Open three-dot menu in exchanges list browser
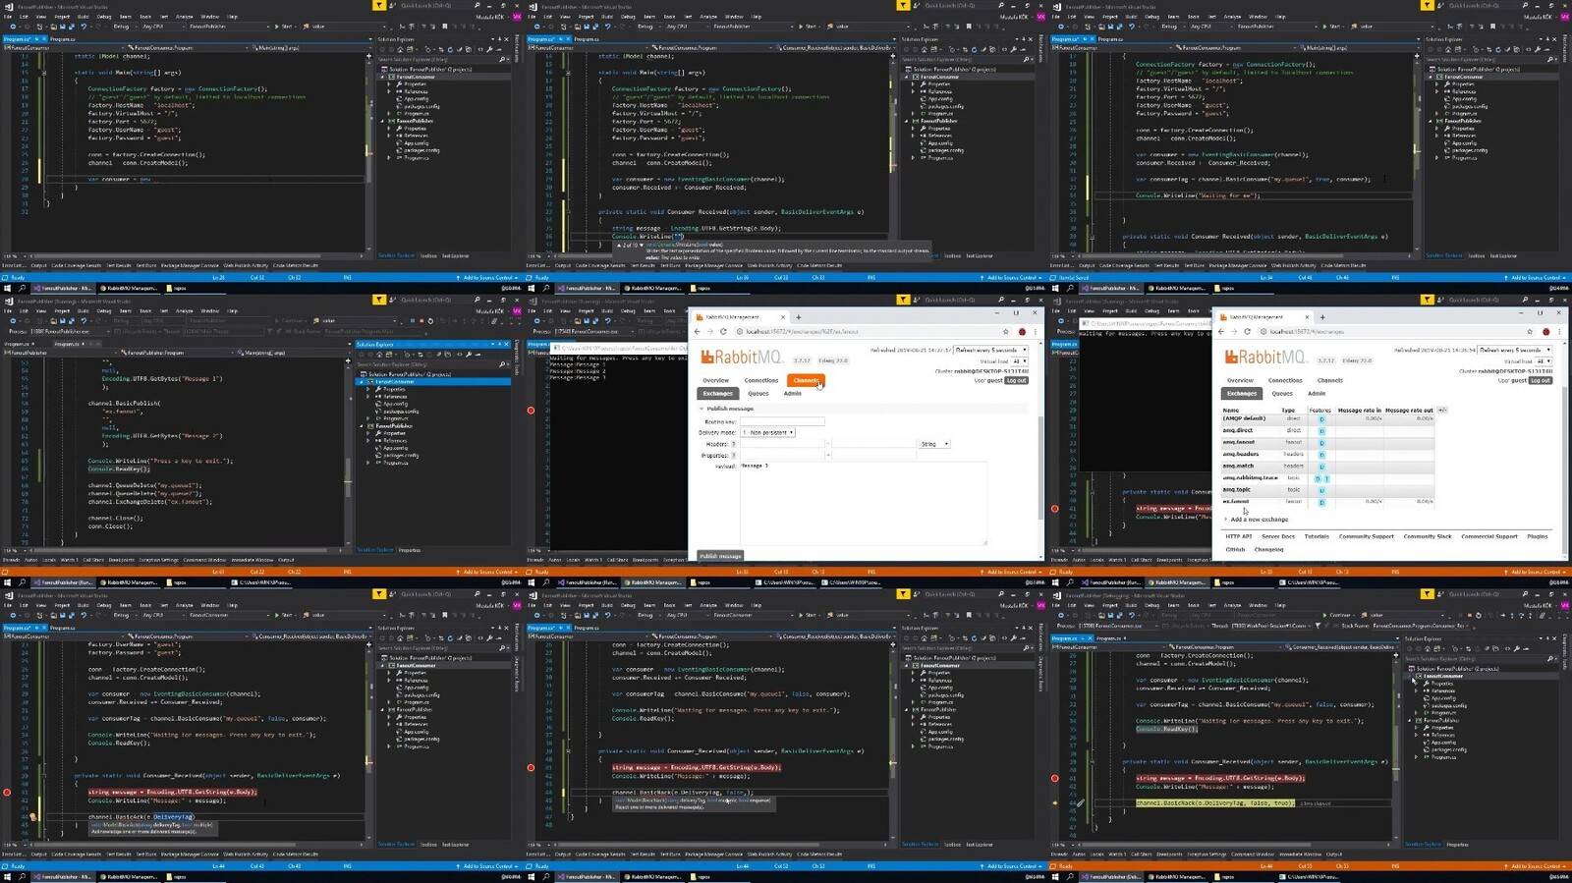Image resolution: width=1572 pixels, height=883 pixels. pos(1559,331)
